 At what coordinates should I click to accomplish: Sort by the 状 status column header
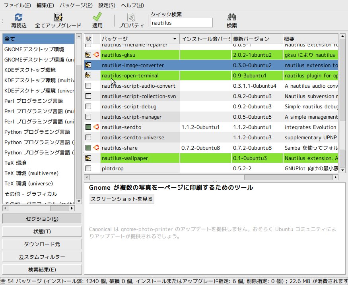pyautogui.click(x=88, y=39)
